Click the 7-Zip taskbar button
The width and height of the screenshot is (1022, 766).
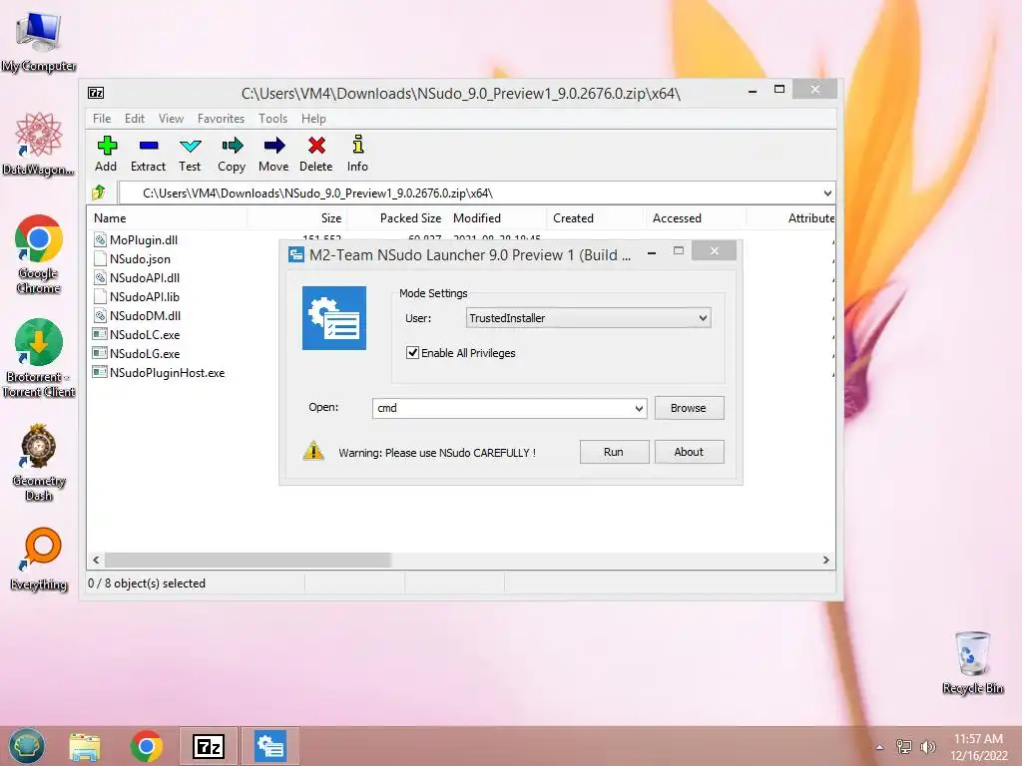click(209, 746)
